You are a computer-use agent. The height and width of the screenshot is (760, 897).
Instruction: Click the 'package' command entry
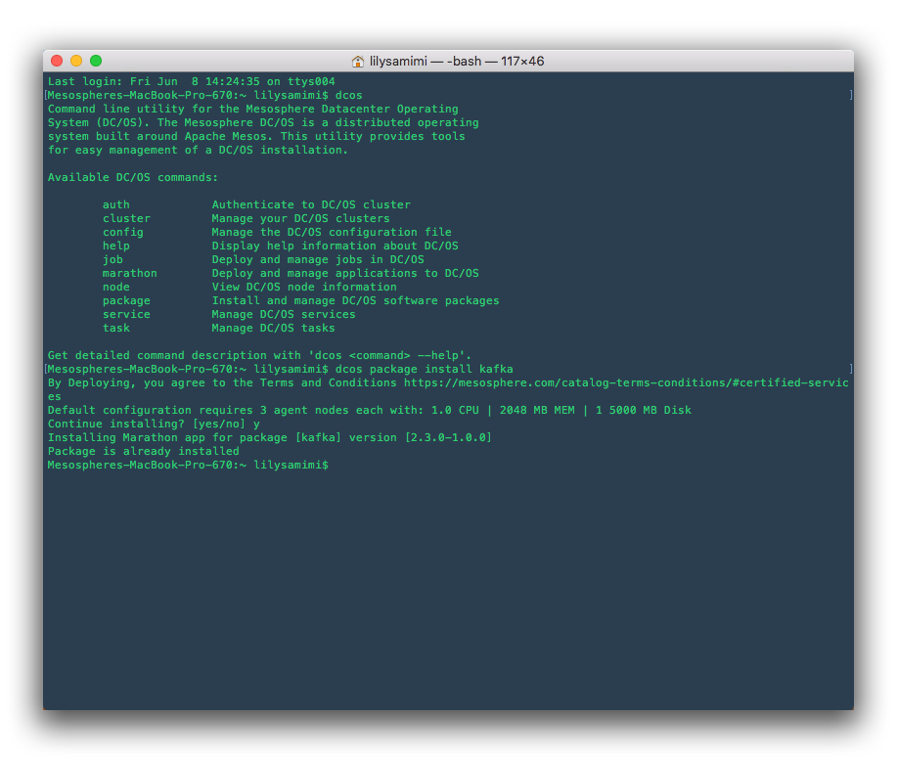tap(126, 300)
